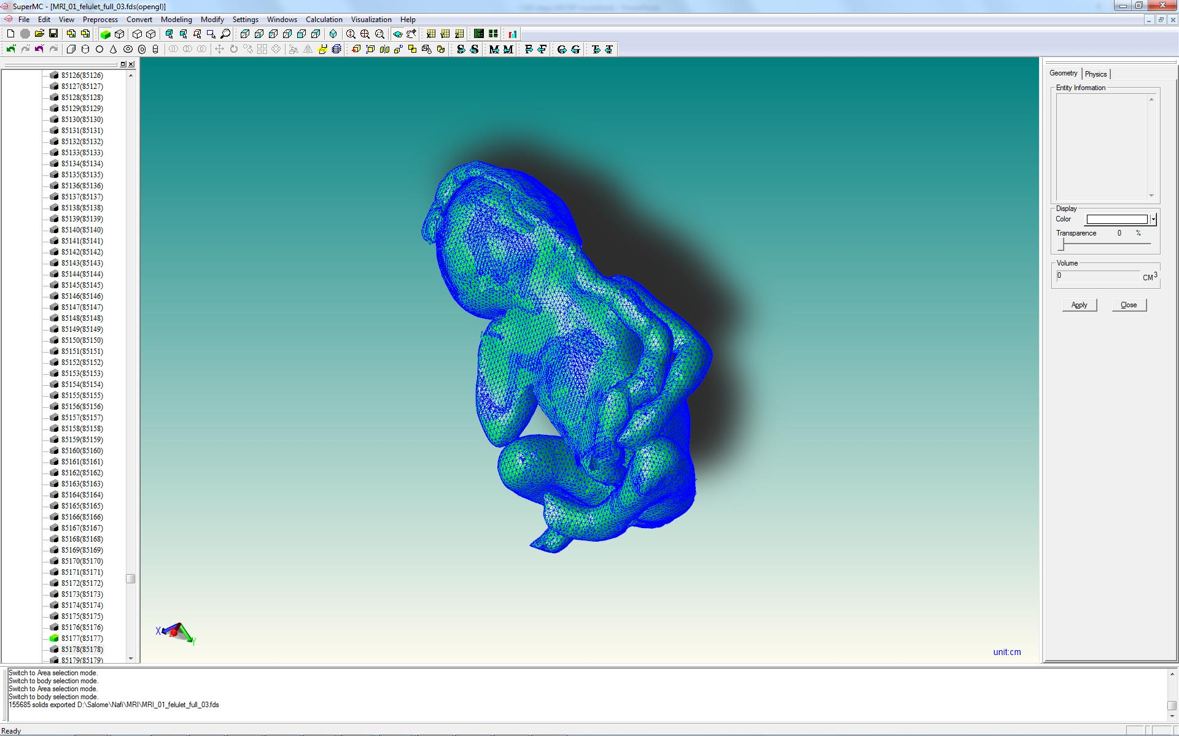1179x736 pixels.
Task: Toggle the X grid plane icon
Action: coord(431,34)
